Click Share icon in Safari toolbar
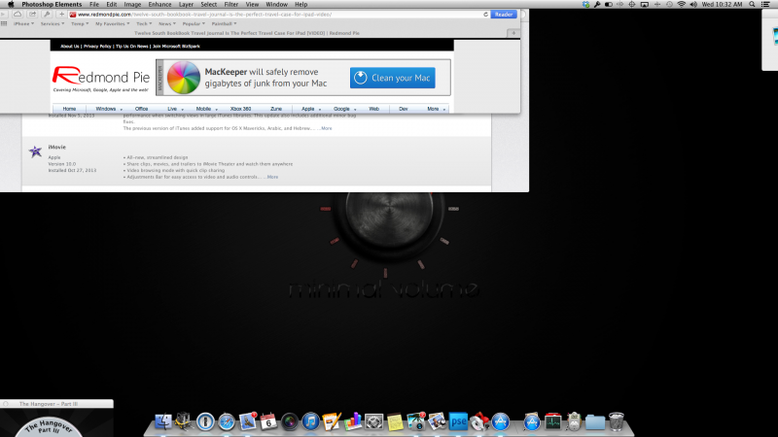The image size is (778, 437). pos(32,15)
